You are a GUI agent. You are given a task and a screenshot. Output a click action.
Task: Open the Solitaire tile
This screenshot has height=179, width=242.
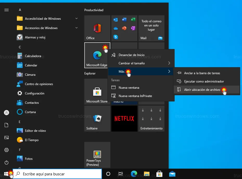tap(97, 119)
